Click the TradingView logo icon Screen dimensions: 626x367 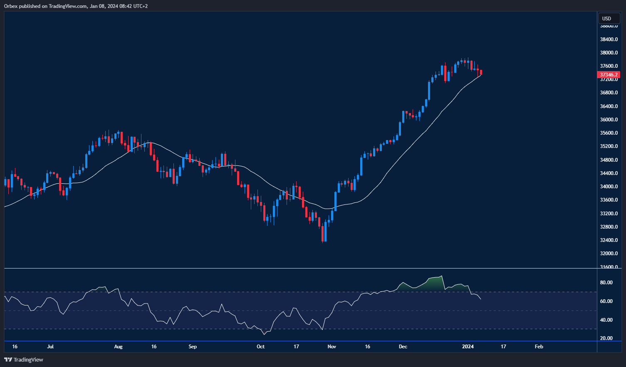point(8,360)
